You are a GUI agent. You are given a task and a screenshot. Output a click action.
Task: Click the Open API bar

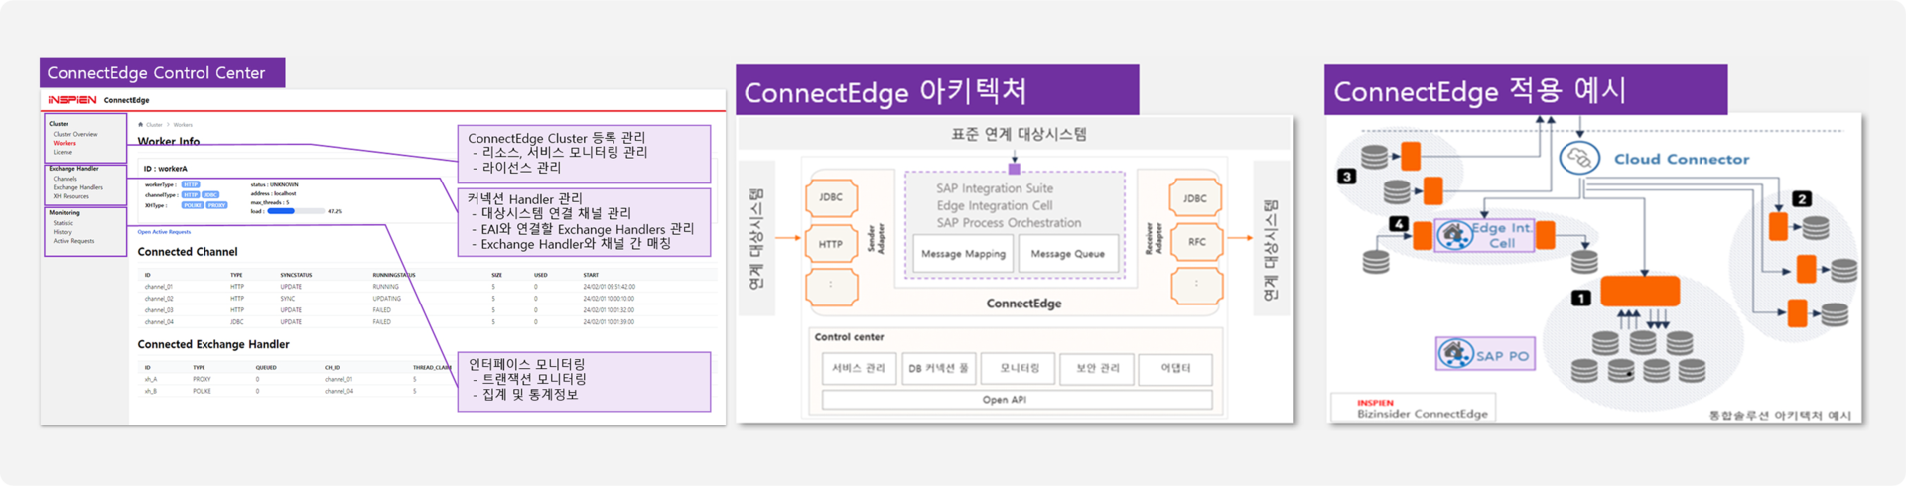[1017, 400]
